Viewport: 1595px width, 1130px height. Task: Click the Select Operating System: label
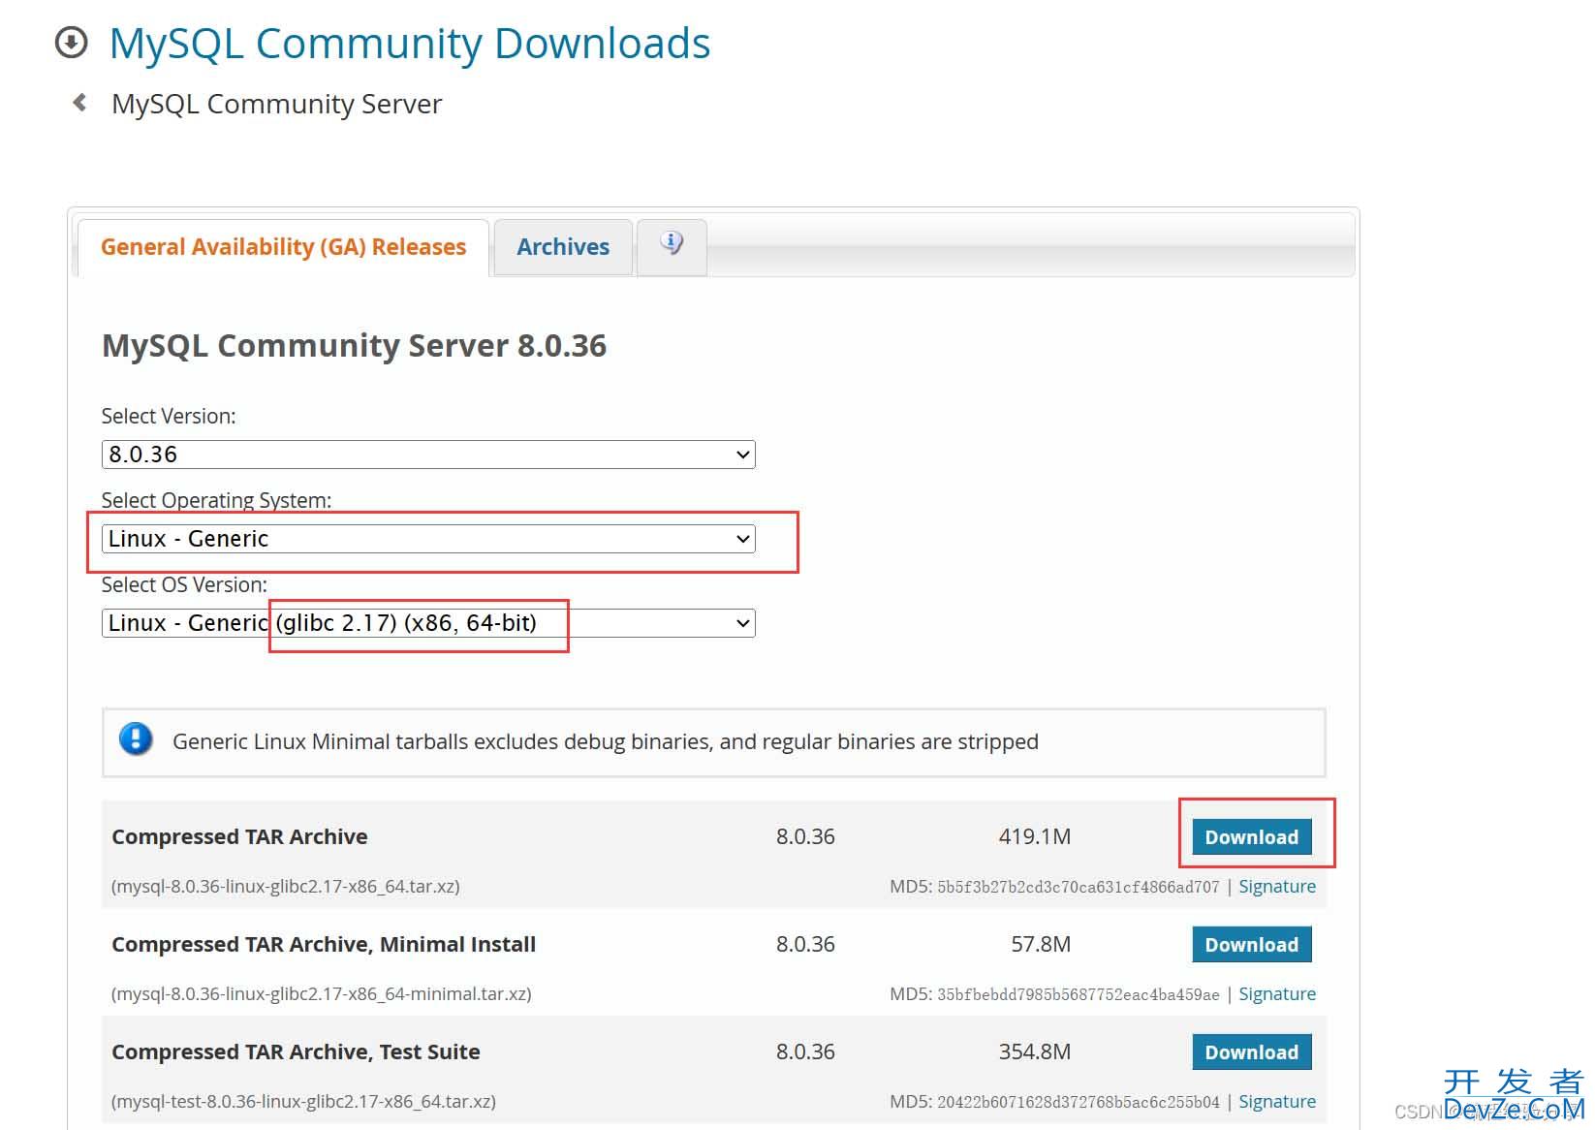(x=216, y=500)
